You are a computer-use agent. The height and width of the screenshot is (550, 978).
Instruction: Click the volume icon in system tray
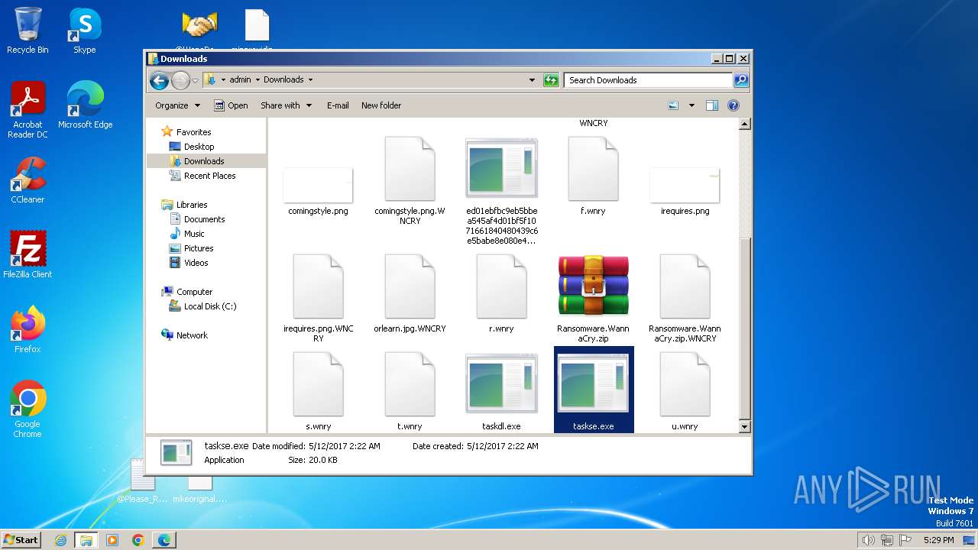point(869,540)
